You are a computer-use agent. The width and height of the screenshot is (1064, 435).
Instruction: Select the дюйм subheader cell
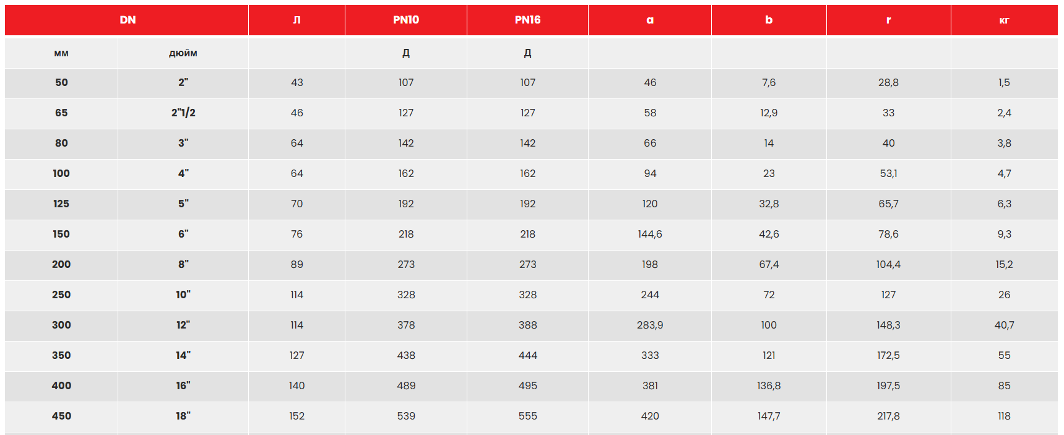[x=183, y=53]
